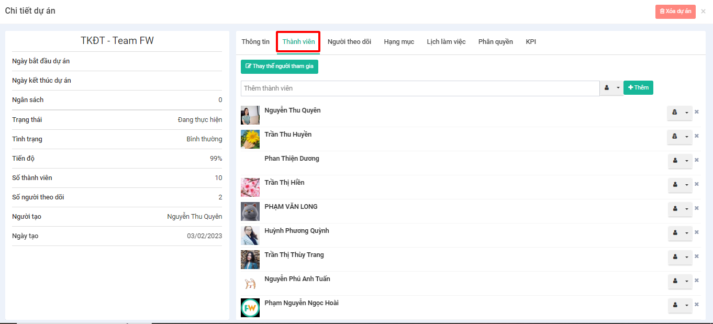
Task: Switch to the Thông tin tab
Action: coord(255,42)
